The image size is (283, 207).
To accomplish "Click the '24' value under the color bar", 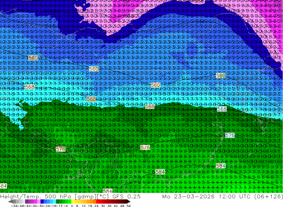I will coord(97,206).
